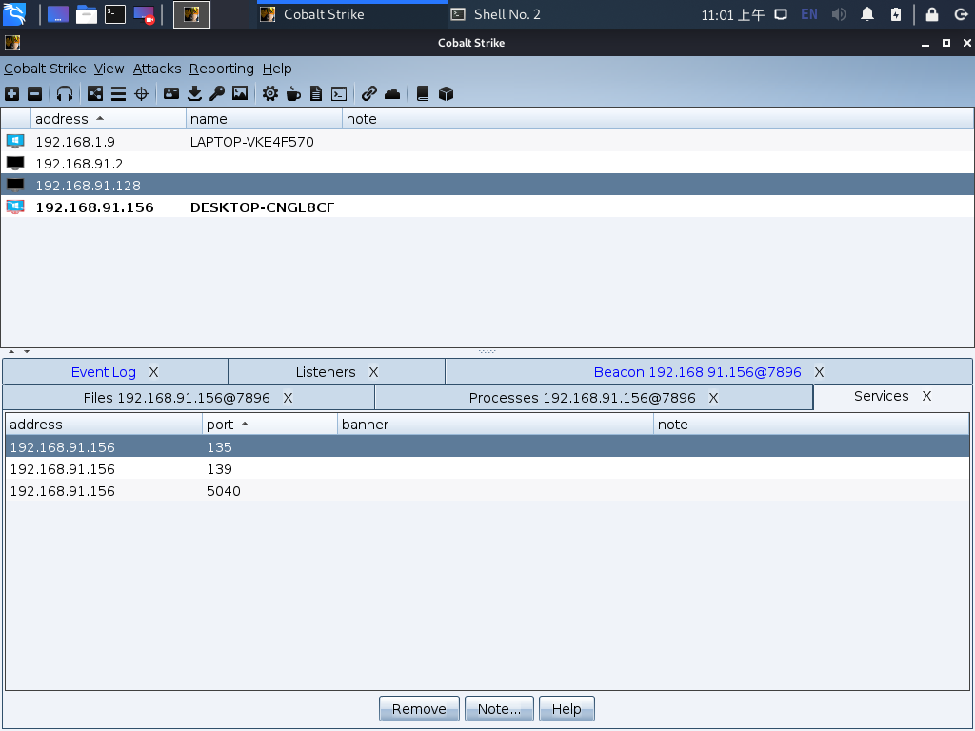This screenshot has height=731, width=975.
Task: Switch to the pivot graph view icon
Action: (x=95, y=93)
